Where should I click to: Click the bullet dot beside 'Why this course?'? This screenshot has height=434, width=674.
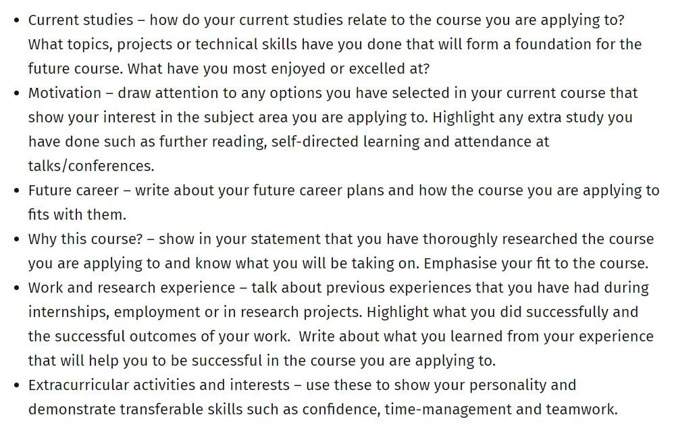tap(16, 239)
